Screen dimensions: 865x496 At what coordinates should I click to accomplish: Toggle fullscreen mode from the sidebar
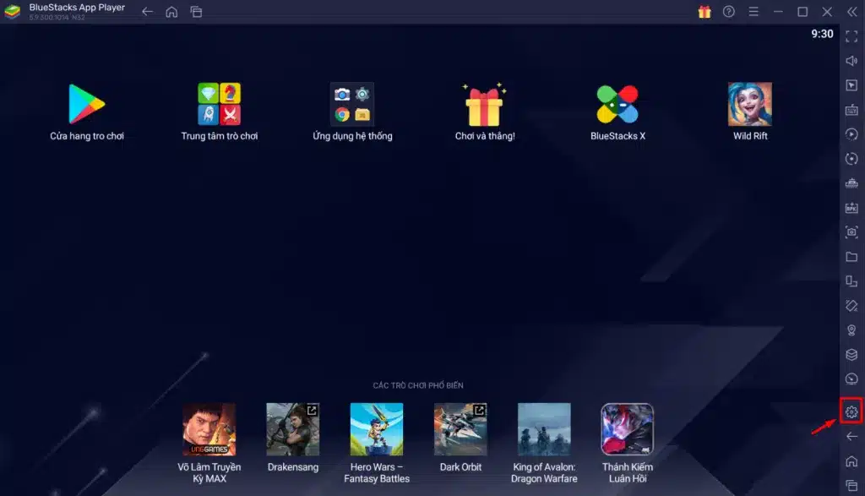point(851,36)
